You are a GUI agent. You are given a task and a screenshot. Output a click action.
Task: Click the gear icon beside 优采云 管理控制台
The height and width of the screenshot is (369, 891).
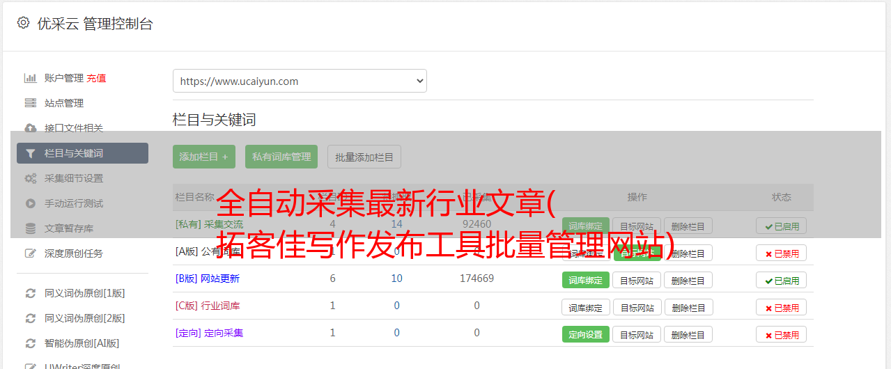point(23,23)
